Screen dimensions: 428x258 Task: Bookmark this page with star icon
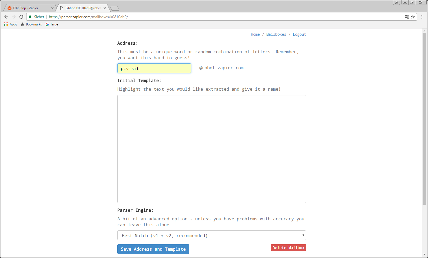pos(413,17)
